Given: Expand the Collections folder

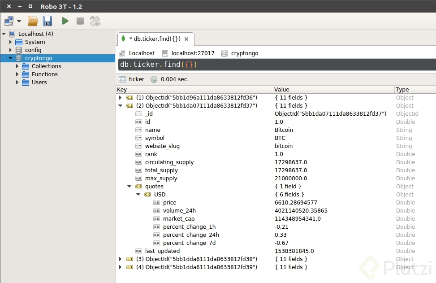Looking at the screenshot, I should tap(18, 66).
